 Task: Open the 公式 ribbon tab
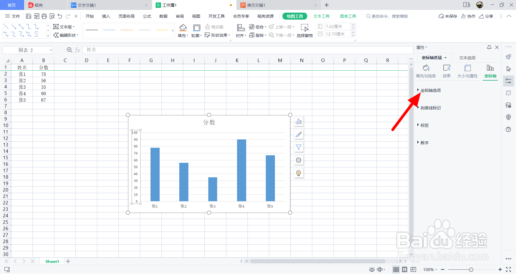[147, 16]
